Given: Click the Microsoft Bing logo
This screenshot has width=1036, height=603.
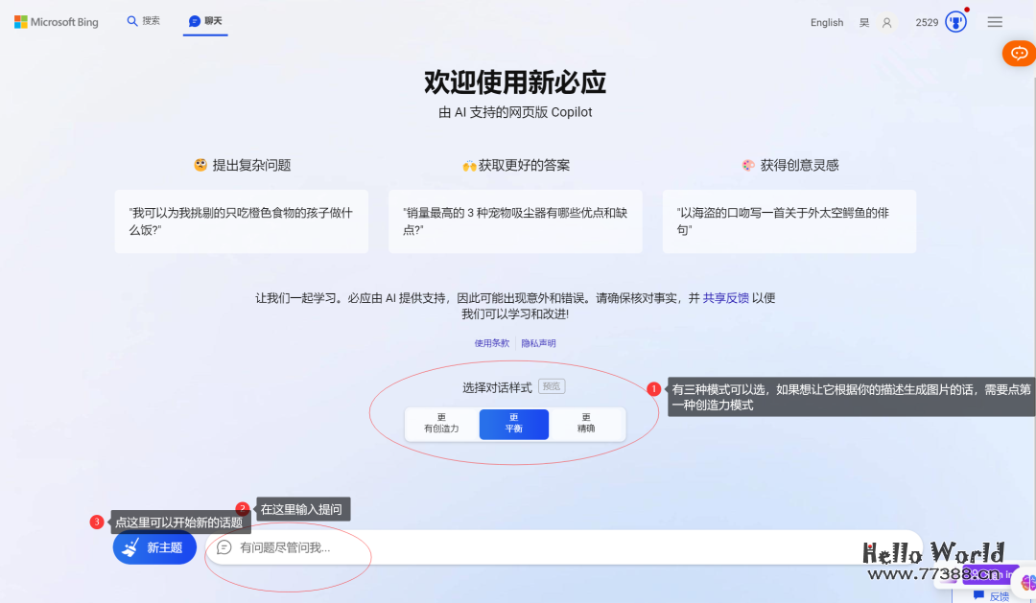Looking at the screenshot, I should [55, 21].
